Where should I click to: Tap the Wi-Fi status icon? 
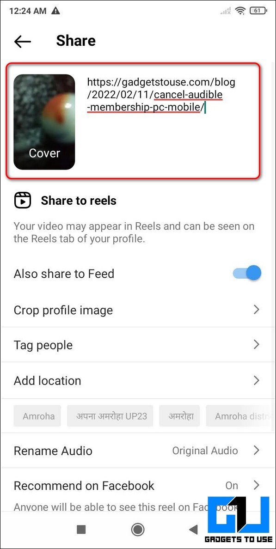[x=240, y=11]
